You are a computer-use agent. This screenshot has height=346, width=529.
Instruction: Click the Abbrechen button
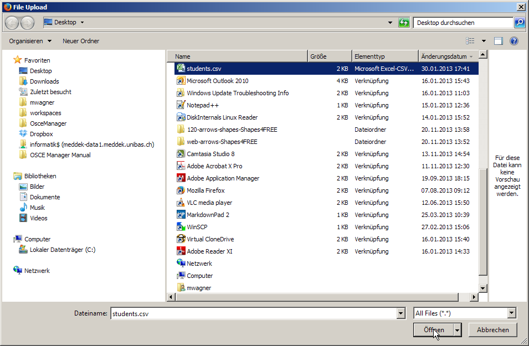coord(492,330)
